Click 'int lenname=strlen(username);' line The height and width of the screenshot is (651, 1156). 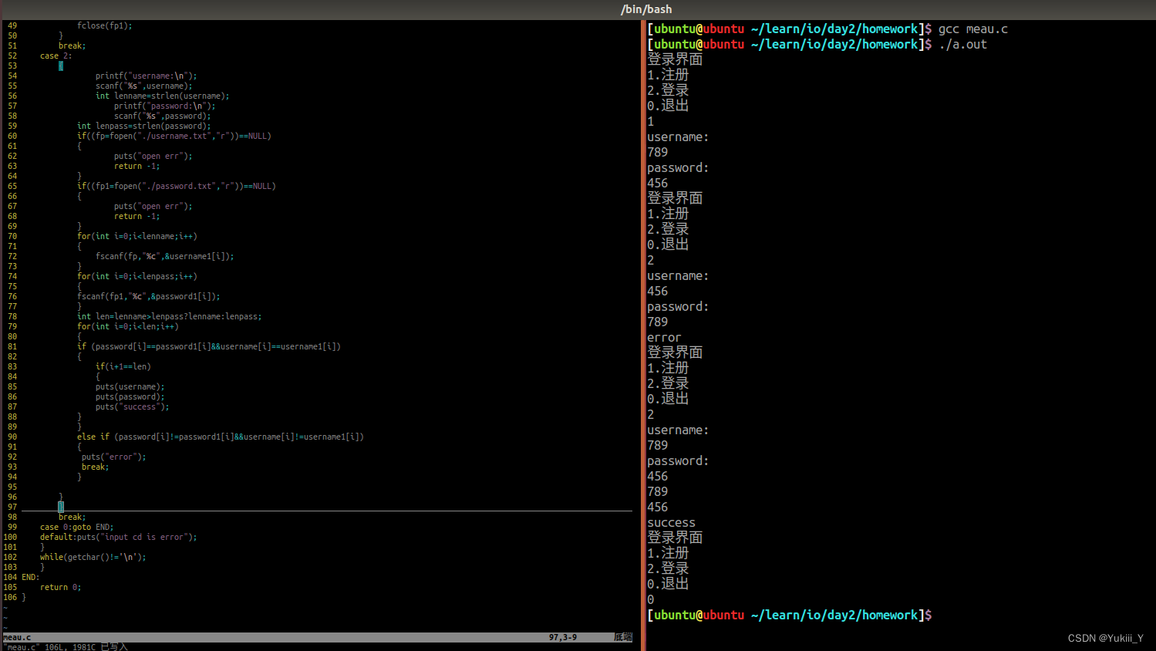pyautogui.click(x=163, y=96)
